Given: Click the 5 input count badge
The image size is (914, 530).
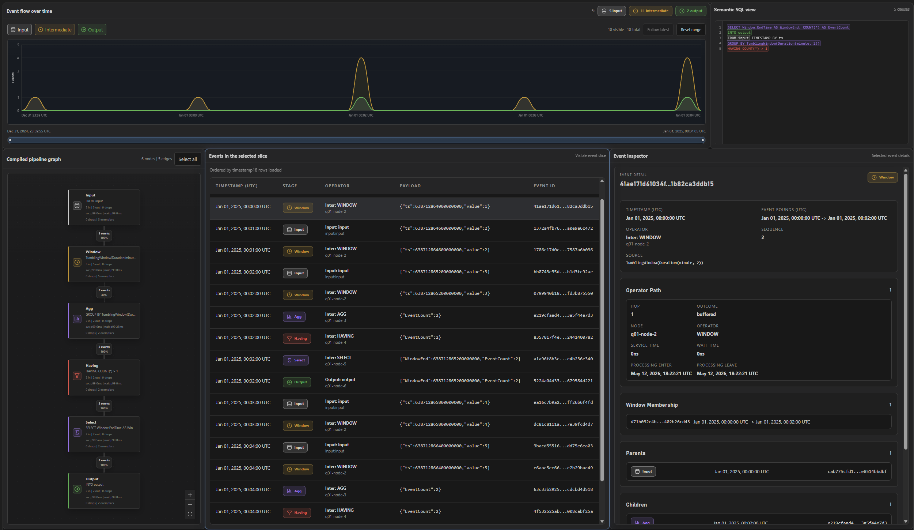Looking at the screenshot, I should pos(612,11).
